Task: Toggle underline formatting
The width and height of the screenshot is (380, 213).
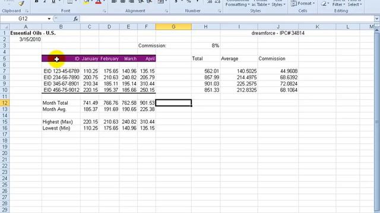Action: (53, 2)
